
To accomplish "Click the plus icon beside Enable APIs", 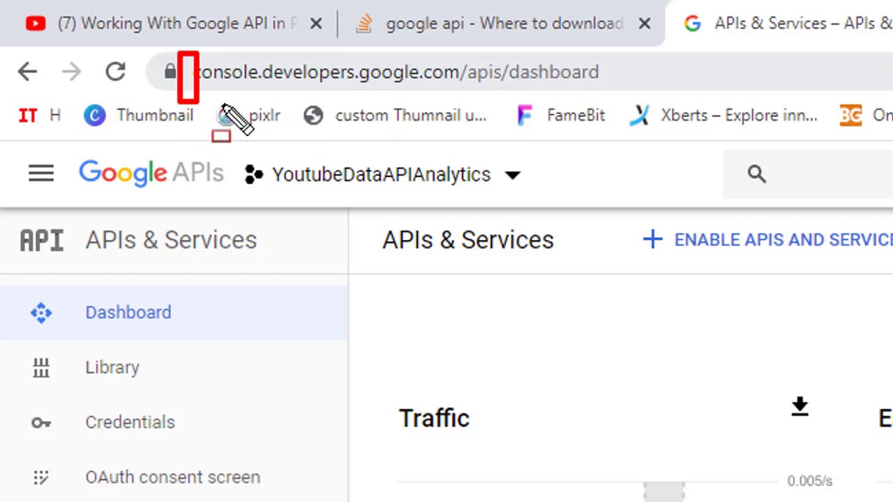I will (652, 240).
